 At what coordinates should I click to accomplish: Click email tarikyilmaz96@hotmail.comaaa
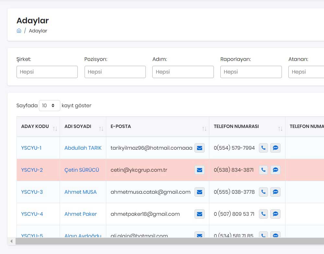(151, 148)
